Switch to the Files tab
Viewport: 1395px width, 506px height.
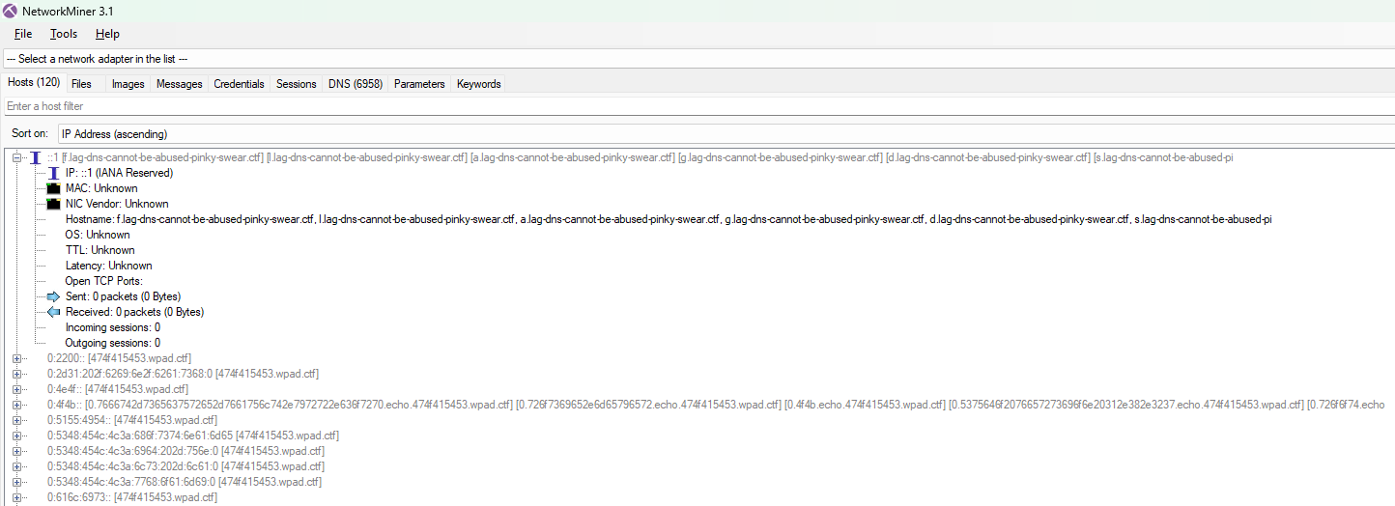click(81, 84)
